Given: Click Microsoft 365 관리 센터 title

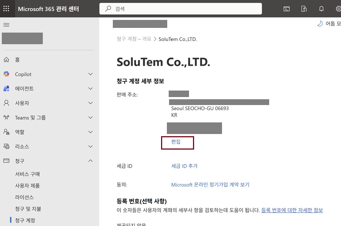Looking at the screenshot, I should [48, 9].
